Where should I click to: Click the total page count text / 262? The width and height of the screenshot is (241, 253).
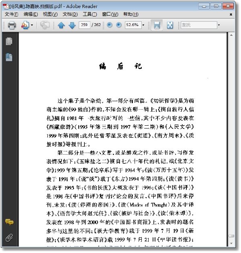click(96, 25)
